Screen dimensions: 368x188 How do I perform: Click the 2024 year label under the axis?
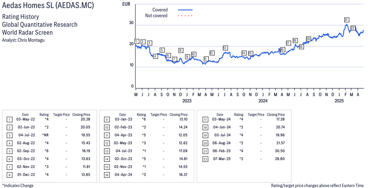point(263,101)
